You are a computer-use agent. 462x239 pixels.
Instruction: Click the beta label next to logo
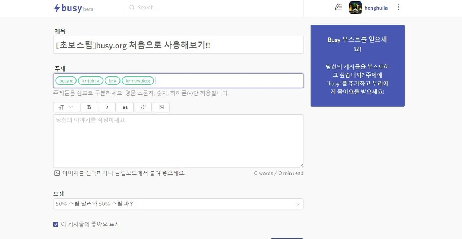88,10
